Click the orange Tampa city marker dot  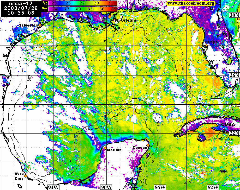[206, 45]
